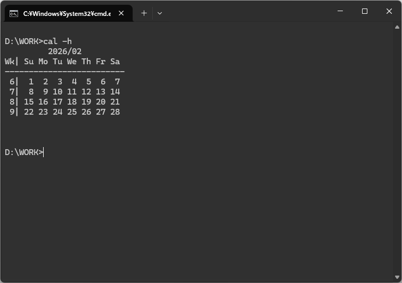402x283 pixels.
Task: Click the bottom D:\WORK> prompt
Action: click(24, 152)
